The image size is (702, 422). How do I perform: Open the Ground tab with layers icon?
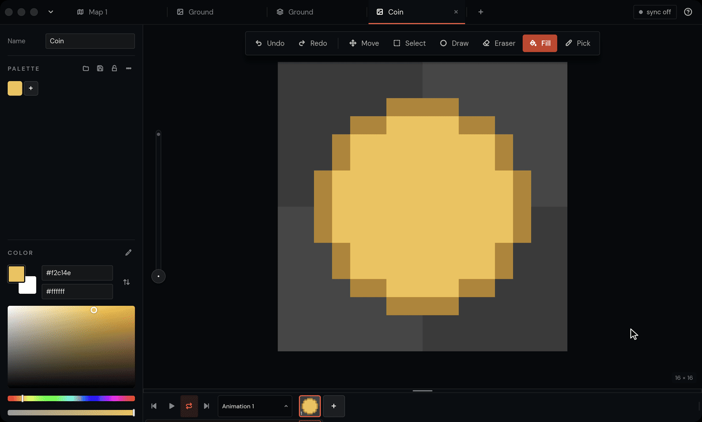click(317, 12)
